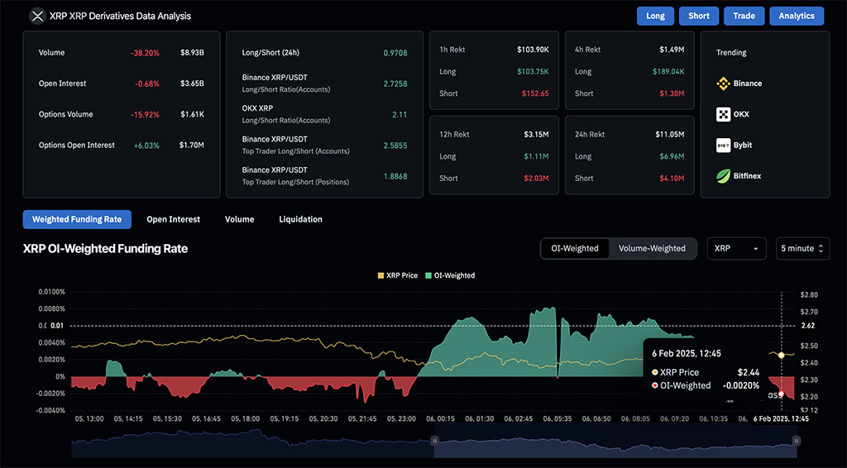Click the Trade button
847x468 pixels.
click(744, 17)
